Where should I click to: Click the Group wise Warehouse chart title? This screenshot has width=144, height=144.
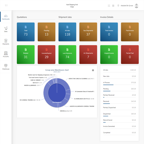[57, 70]
